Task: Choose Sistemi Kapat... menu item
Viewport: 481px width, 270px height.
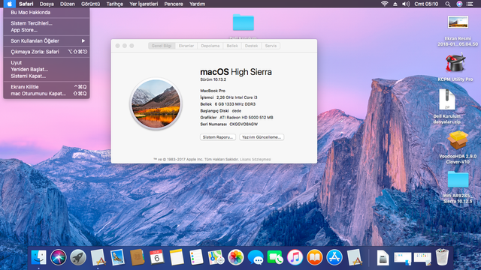Action: click(47, 76)
